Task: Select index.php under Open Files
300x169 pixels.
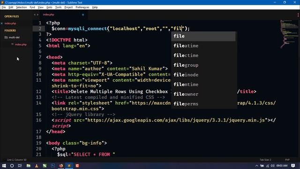Action: point(10,23)
